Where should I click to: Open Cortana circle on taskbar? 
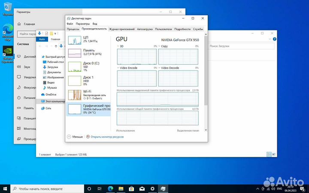coord(89,189)
